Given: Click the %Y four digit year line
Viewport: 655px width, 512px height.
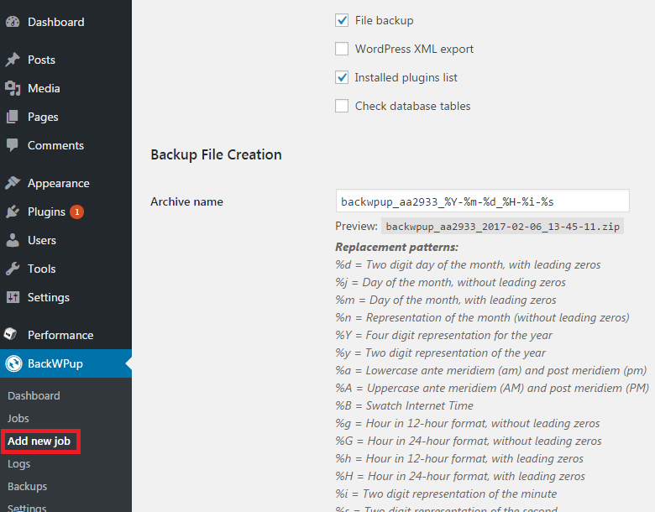Looking at the screenshot, I should (443, 335).
